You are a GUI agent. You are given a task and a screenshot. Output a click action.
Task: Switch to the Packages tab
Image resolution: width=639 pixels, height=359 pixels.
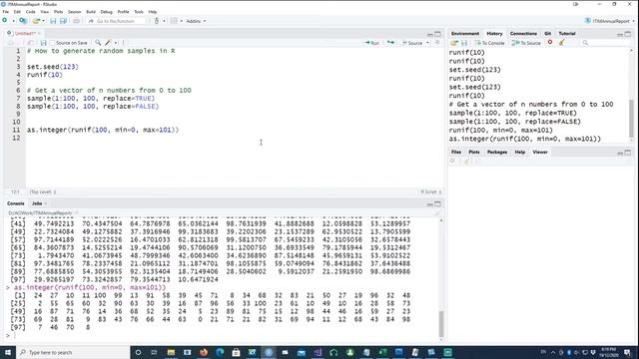[497, 152]
